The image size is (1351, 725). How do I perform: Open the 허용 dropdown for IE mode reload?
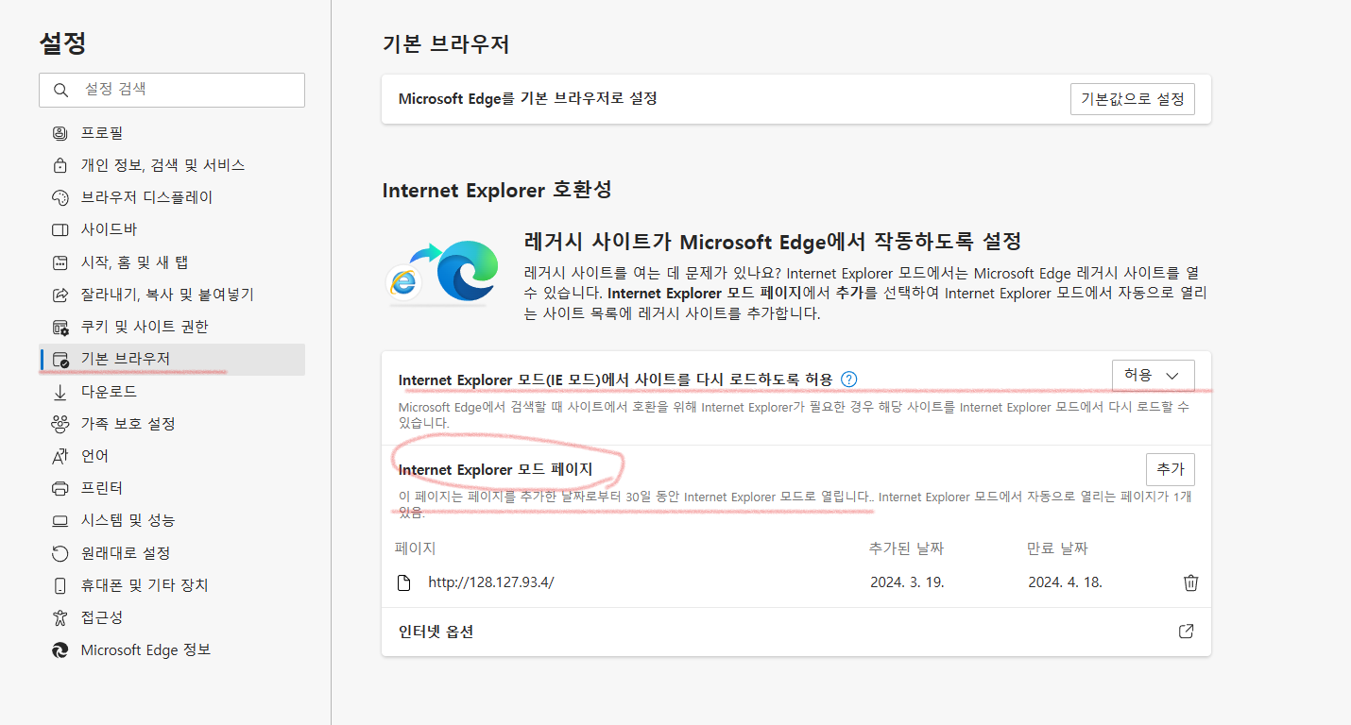1154,376
